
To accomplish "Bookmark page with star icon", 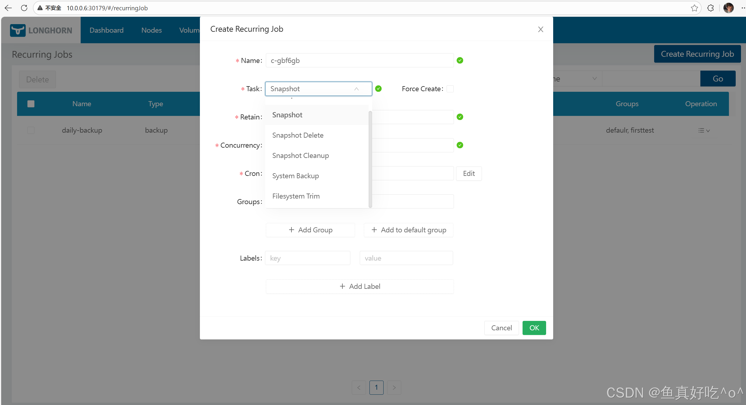I will tap(694, 8).
